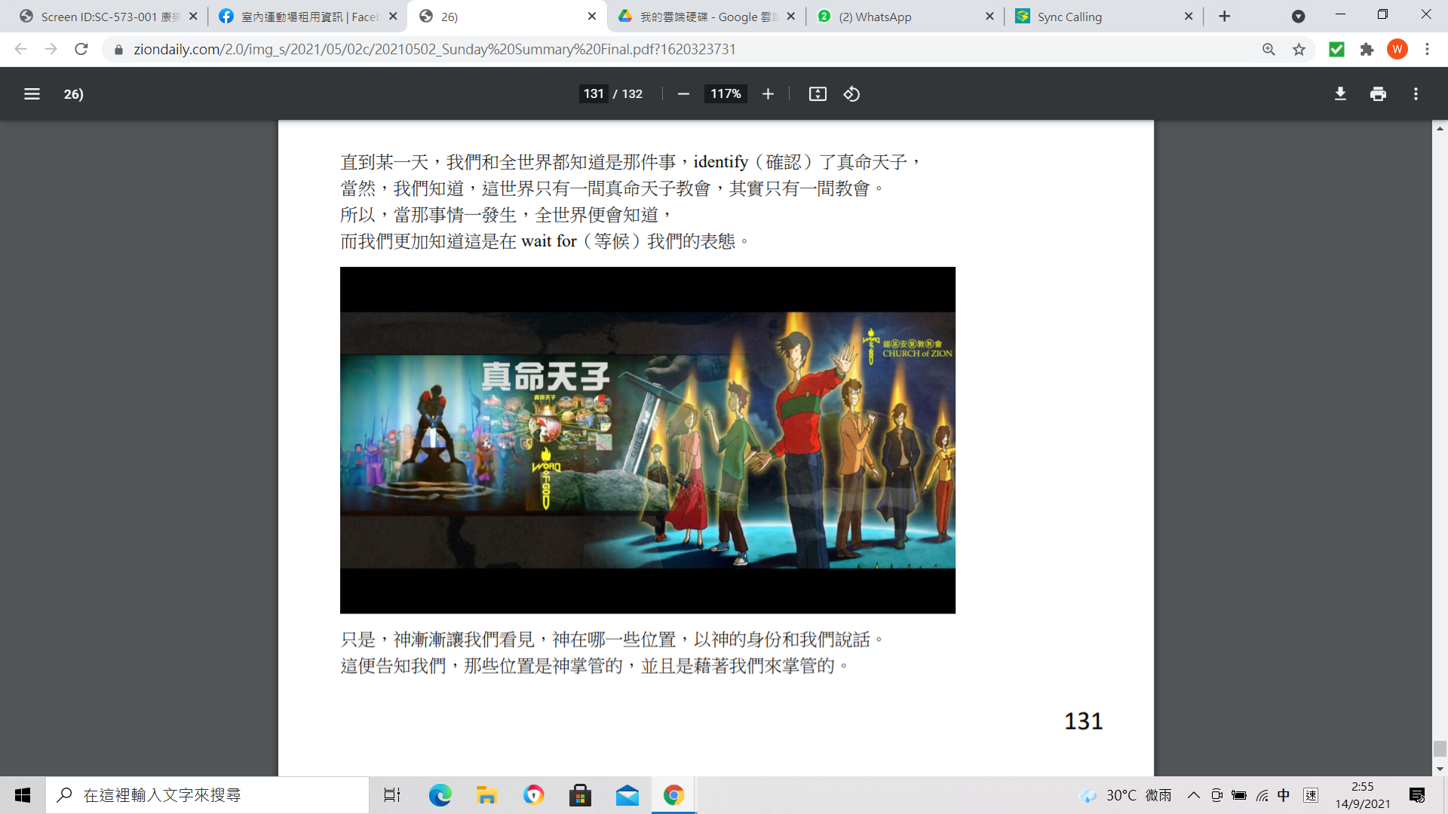Download the PDF file
This screenshot has width=1448, height=814.
pyautogui.click(x=1340, y=94)
